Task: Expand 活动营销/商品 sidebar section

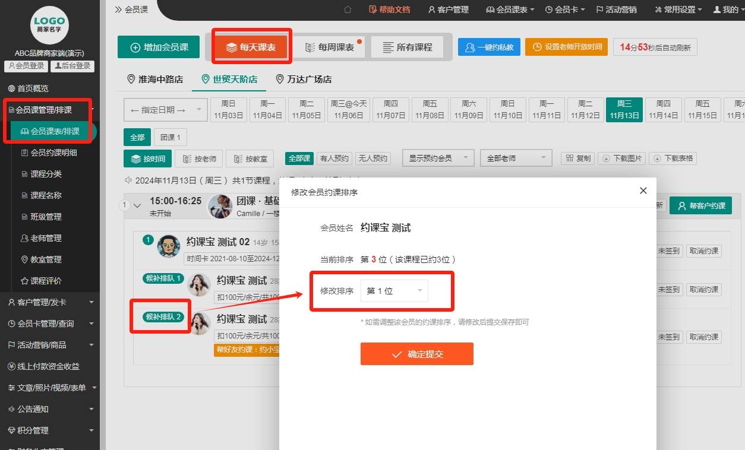Action: coord(50,345)
